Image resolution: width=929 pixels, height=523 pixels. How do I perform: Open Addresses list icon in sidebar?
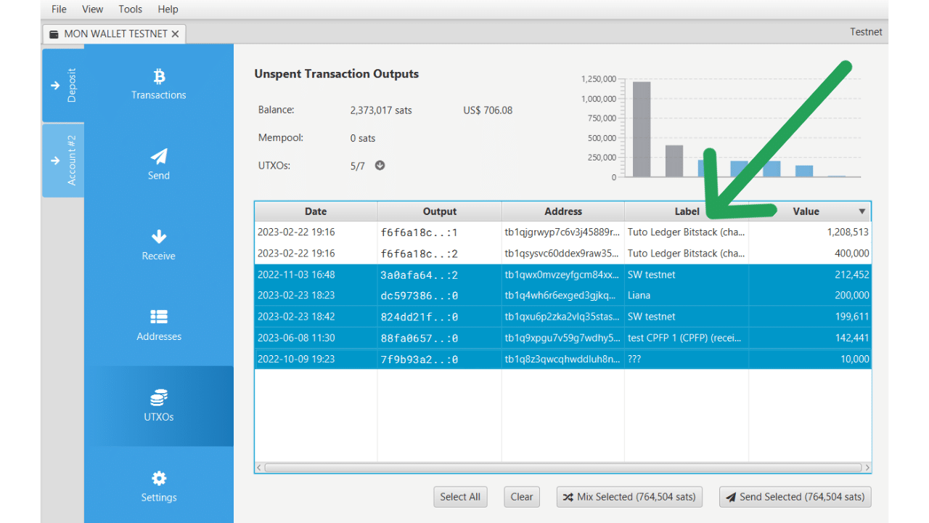coord(159,317)
